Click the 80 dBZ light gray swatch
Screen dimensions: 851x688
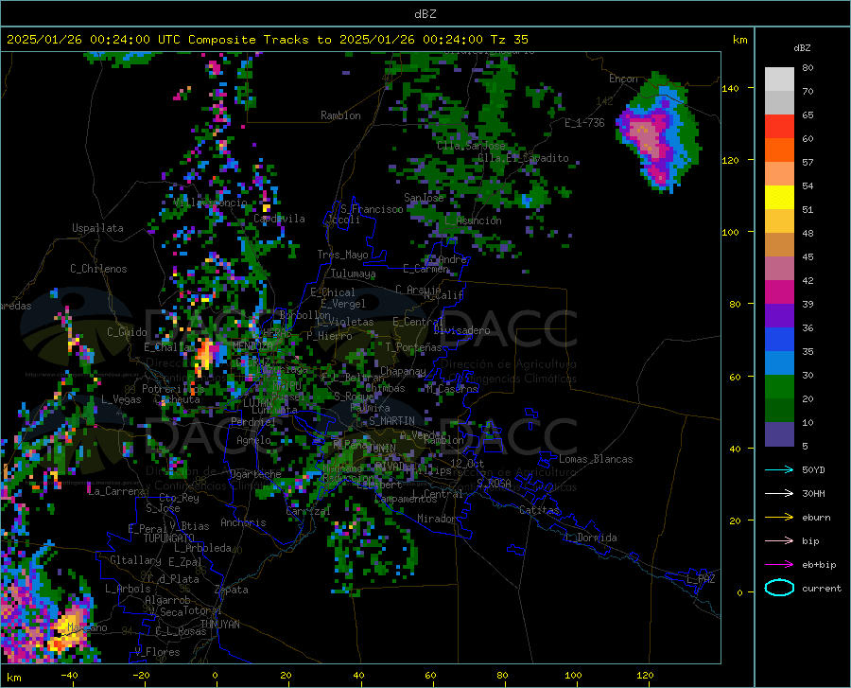779,79
